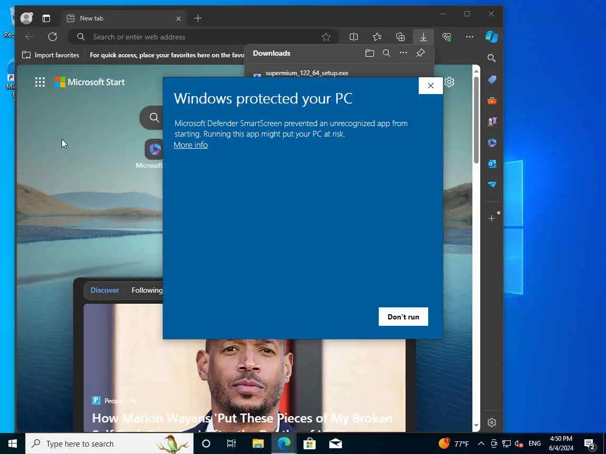Click supermium_122_64_setup.exe download entry
Screen dimensions: 606x454
(x=307, y=73)
